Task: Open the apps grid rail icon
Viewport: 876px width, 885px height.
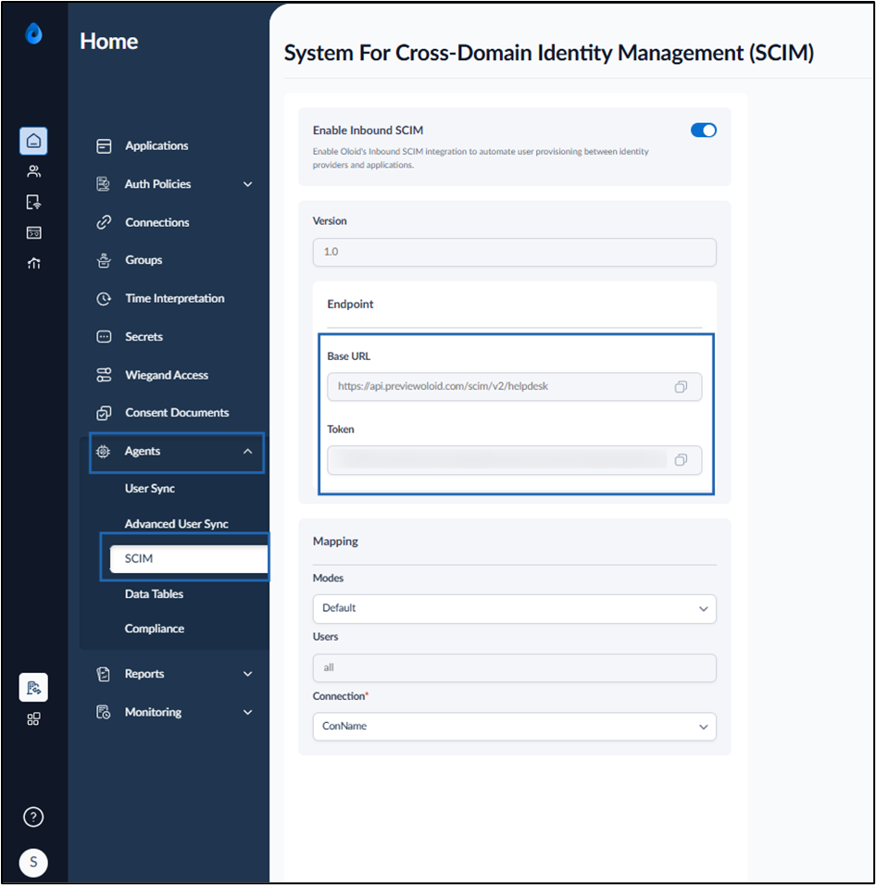Action: click(33, 718)
